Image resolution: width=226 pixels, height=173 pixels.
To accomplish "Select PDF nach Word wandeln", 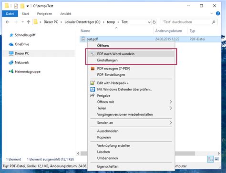I will [x=131, y=54].
